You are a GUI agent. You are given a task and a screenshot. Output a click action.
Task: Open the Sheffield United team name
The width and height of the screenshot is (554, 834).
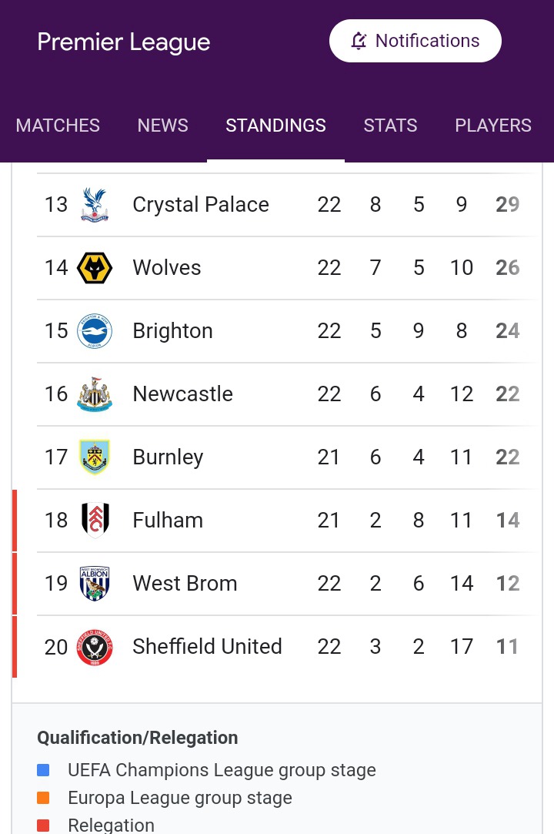coord(207,647)
